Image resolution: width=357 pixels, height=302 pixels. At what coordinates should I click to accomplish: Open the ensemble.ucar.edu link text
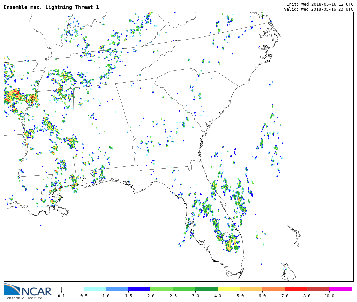click(25, 298)
